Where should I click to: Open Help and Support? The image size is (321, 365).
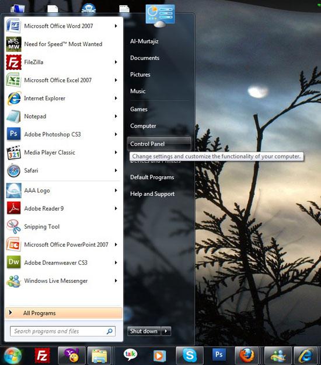point(152,194)
